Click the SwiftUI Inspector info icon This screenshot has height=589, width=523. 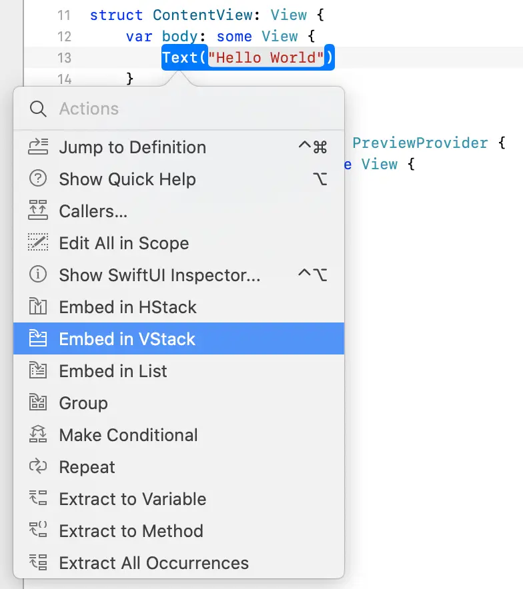point(38,275)
